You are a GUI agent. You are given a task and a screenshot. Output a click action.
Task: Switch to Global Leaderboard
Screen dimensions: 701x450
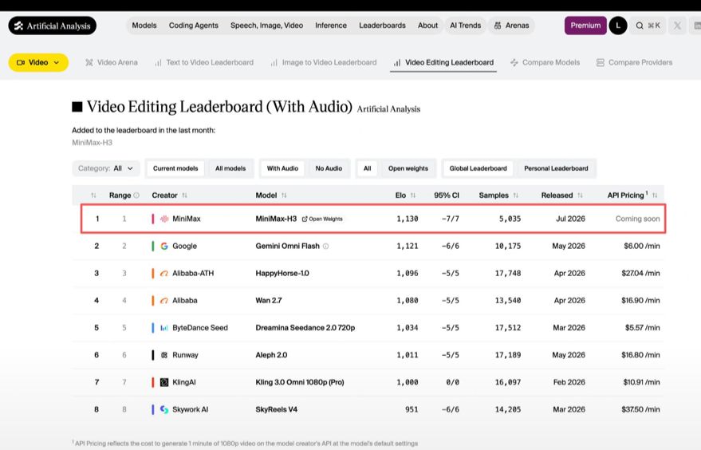(478, 168)
